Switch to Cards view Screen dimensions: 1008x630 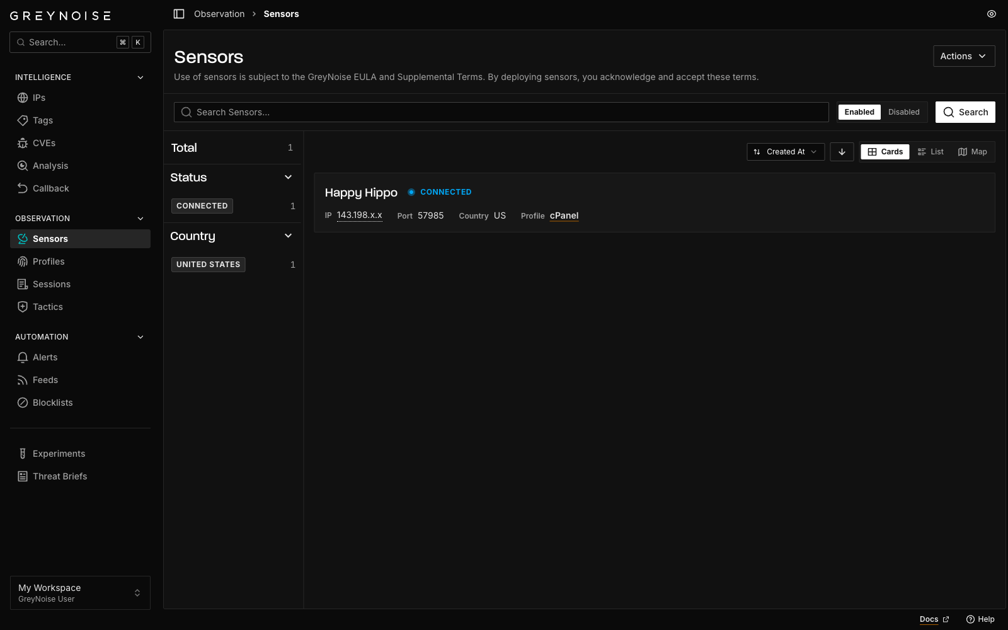tap(885, 152)
